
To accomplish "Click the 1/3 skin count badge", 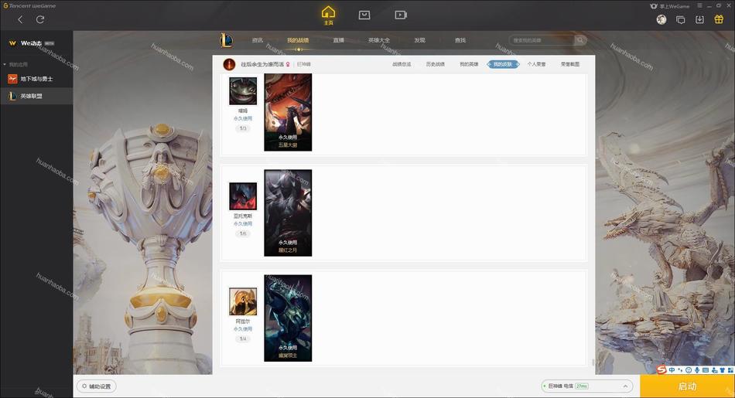I will tap(243, 128).
